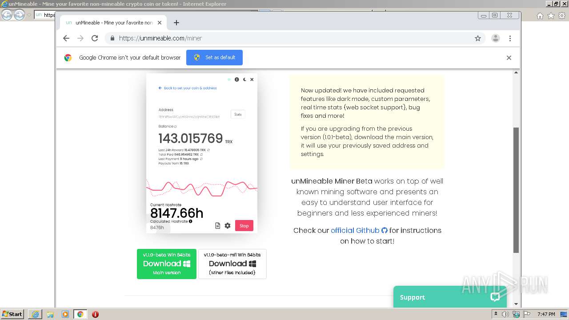Go back using Chrome's back arrow
569x320 pixels.
point(66,38)
